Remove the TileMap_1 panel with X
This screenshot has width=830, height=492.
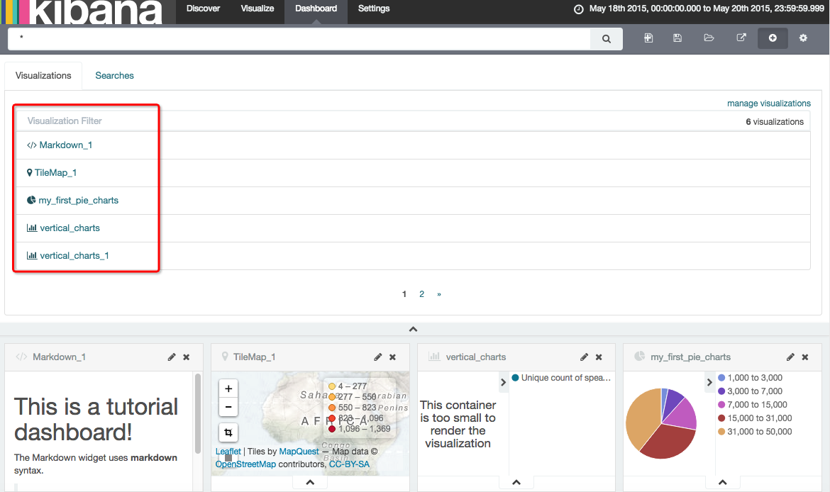click(392, 357)
